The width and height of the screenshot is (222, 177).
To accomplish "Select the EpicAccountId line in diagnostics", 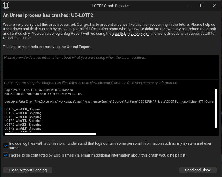I will [x=44, y=94].
